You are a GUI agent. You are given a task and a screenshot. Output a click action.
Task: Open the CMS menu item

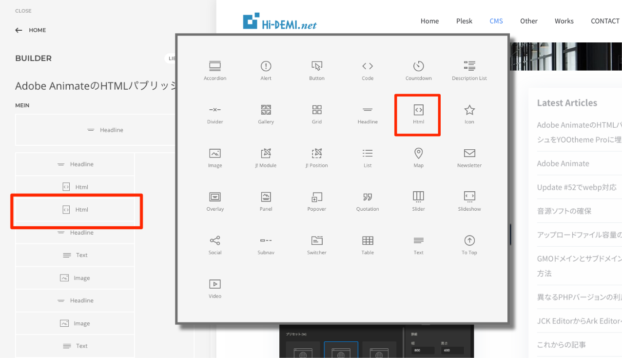tap(496, 21)
